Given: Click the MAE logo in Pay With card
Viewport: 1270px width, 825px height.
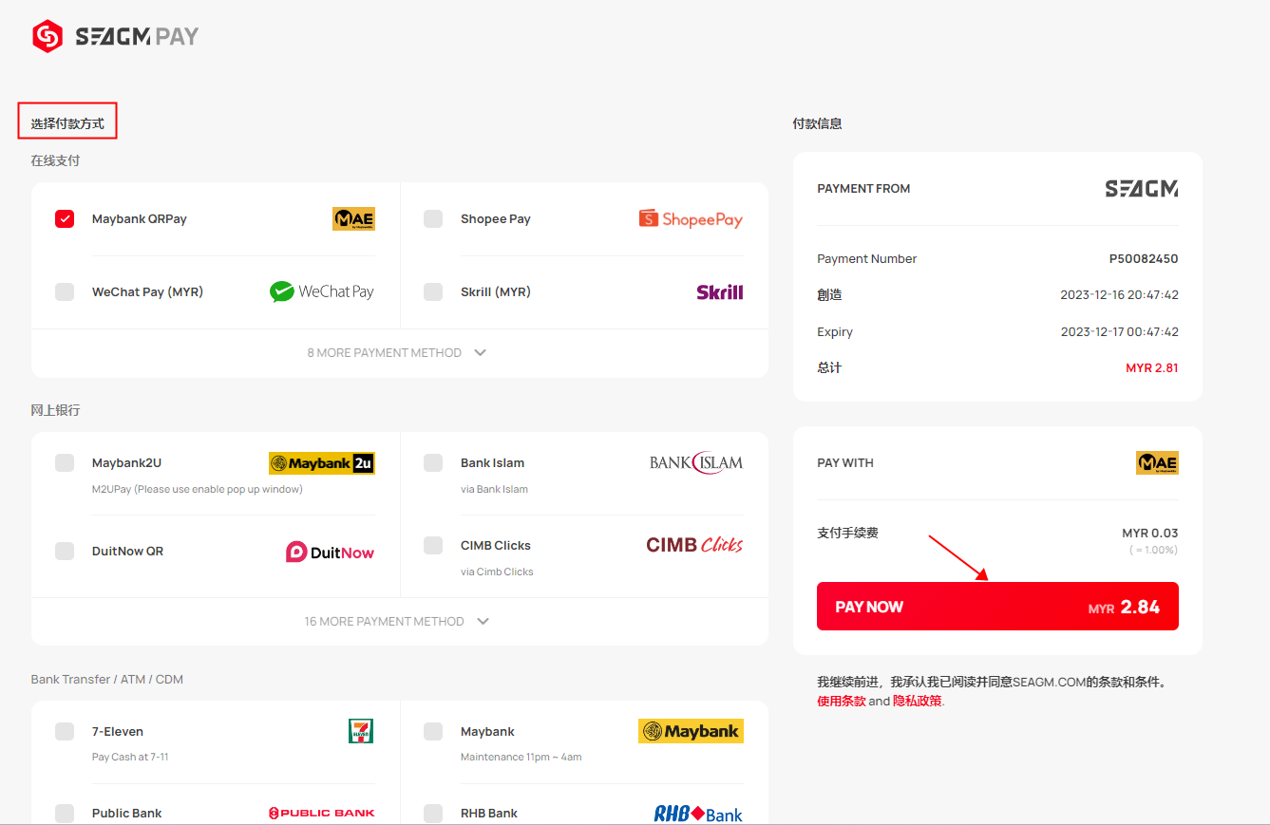Looking at the screenshot, I should tap(1157, 463).
